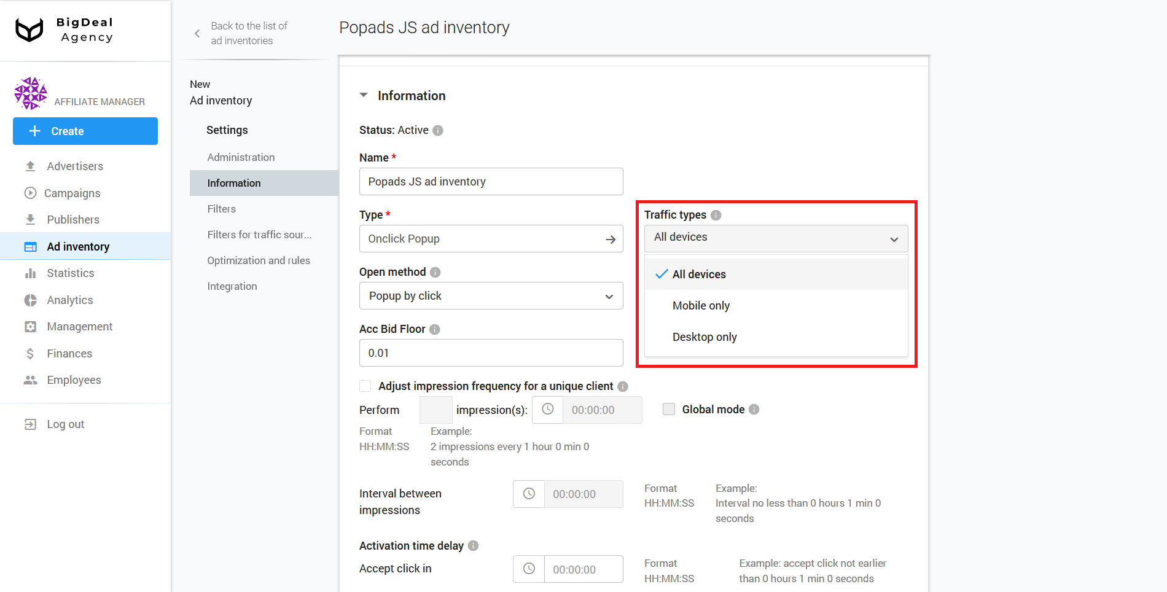Open the Integration settings page
Viewport: 1167px width, 592px height.
click(232, 286)
